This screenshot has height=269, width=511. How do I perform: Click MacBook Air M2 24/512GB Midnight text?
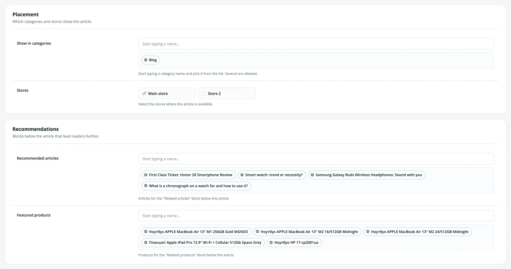pos(420,232)
